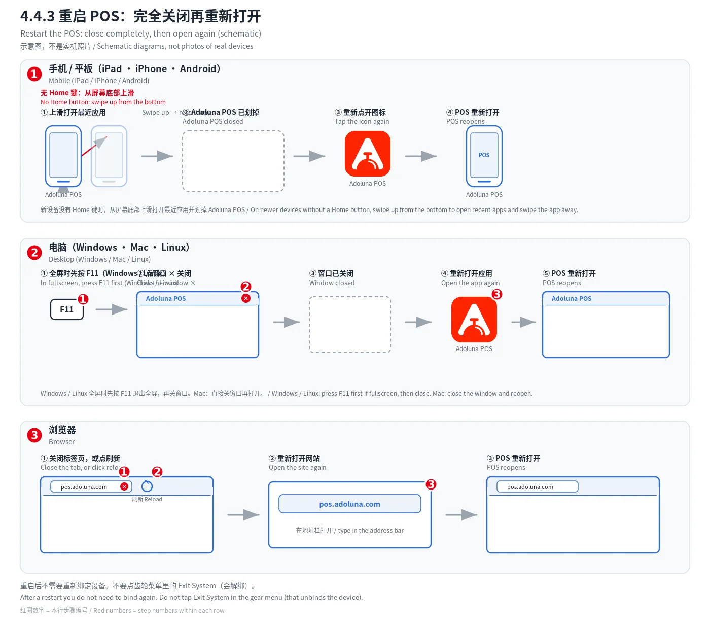Click the red step 1 badge beside F11 key
The image size is (710, 629).
(x=83, y=299)
